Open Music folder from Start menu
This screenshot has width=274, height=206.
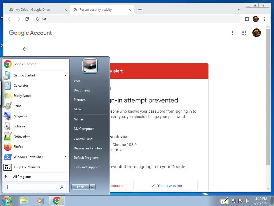pyautogui.click(x=78, y=109)
